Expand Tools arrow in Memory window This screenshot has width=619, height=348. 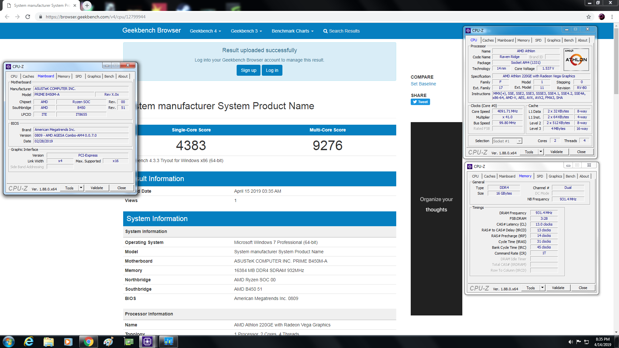point(542,288)
